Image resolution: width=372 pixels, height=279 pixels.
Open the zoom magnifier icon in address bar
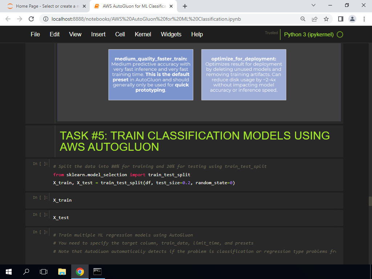click(303, 19)
